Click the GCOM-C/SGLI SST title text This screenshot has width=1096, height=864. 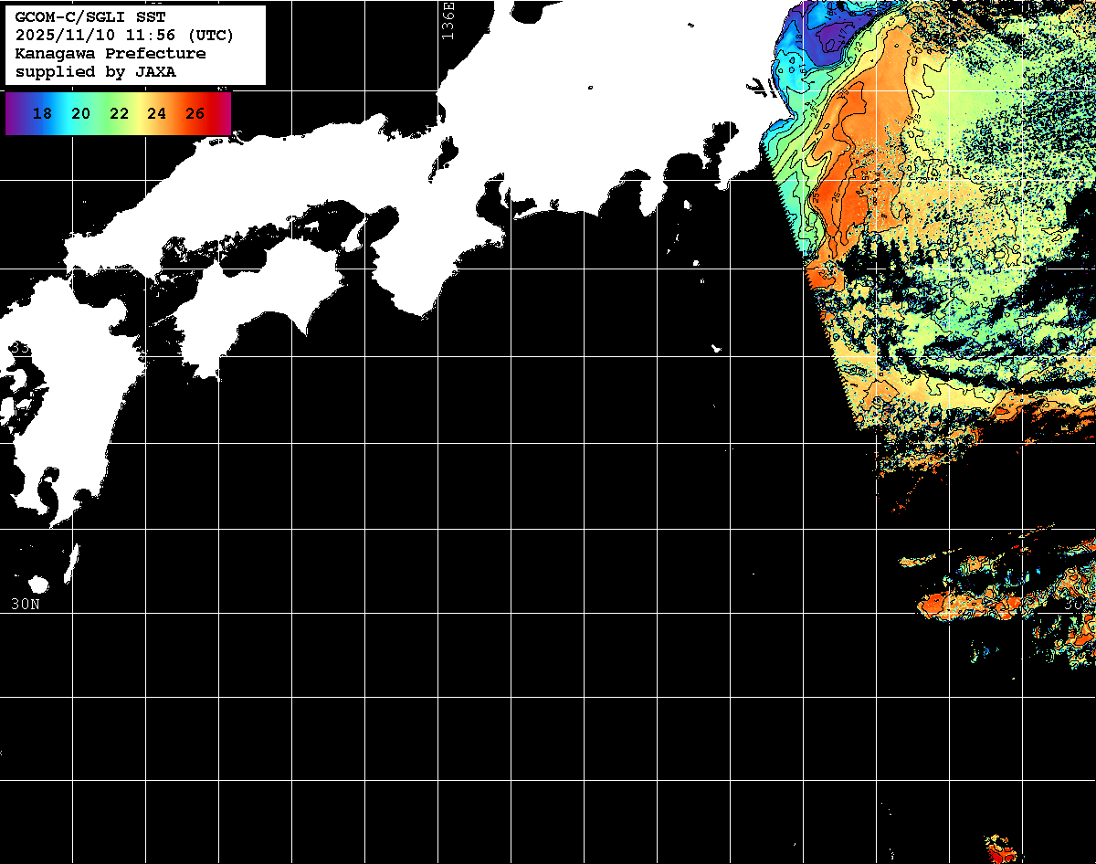[90, 17]
